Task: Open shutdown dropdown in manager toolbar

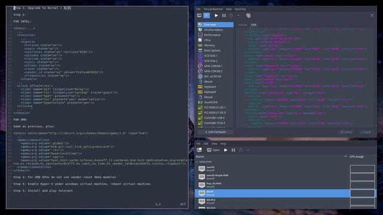Action: 248,150
